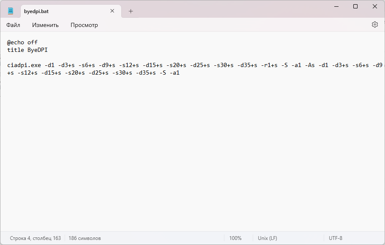385x245 pixels.
Task: Close the byedpi.bat tab
Action: coord(112,11)
